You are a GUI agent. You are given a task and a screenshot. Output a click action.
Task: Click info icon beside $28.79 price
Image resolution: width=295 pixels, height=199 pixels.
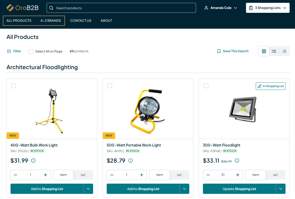point(131,161)
